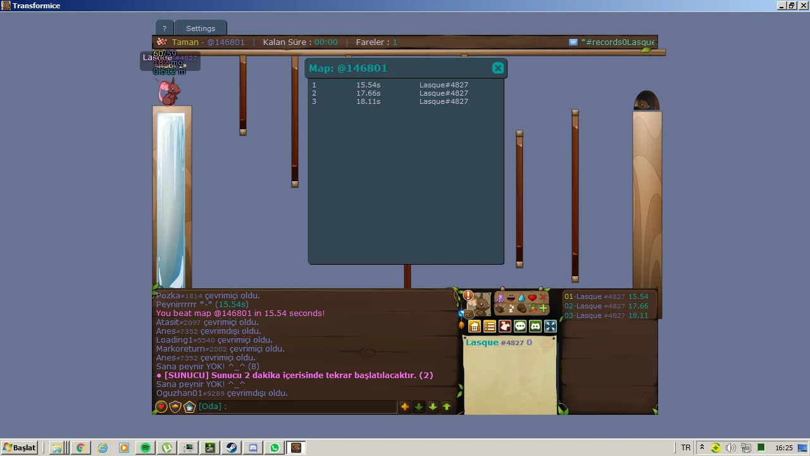
Task: Open the orange list menu button
Action: (490, 326)
